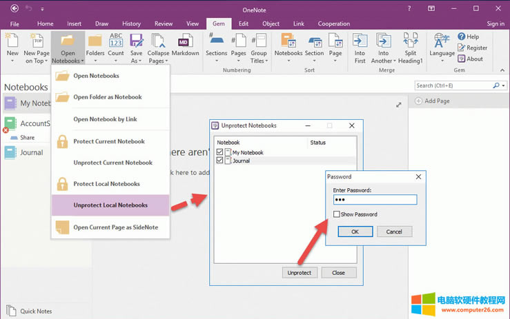Image resolution: width=510 pixels, height=319 pixels.
Task: Click the Unprotect button in the dialog
Action: (300, 272)
